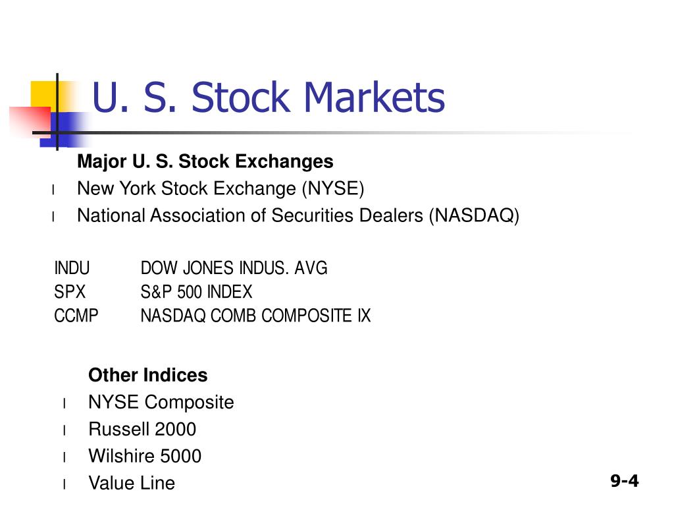Click the Russell 2000 bullet item
The width and height of the screenshot is (674, 506).
[142, 430]
